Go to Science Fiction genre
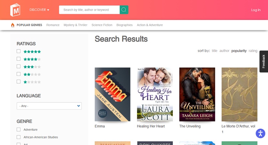This screenshot has height=145, width=268. pos(102,25)
